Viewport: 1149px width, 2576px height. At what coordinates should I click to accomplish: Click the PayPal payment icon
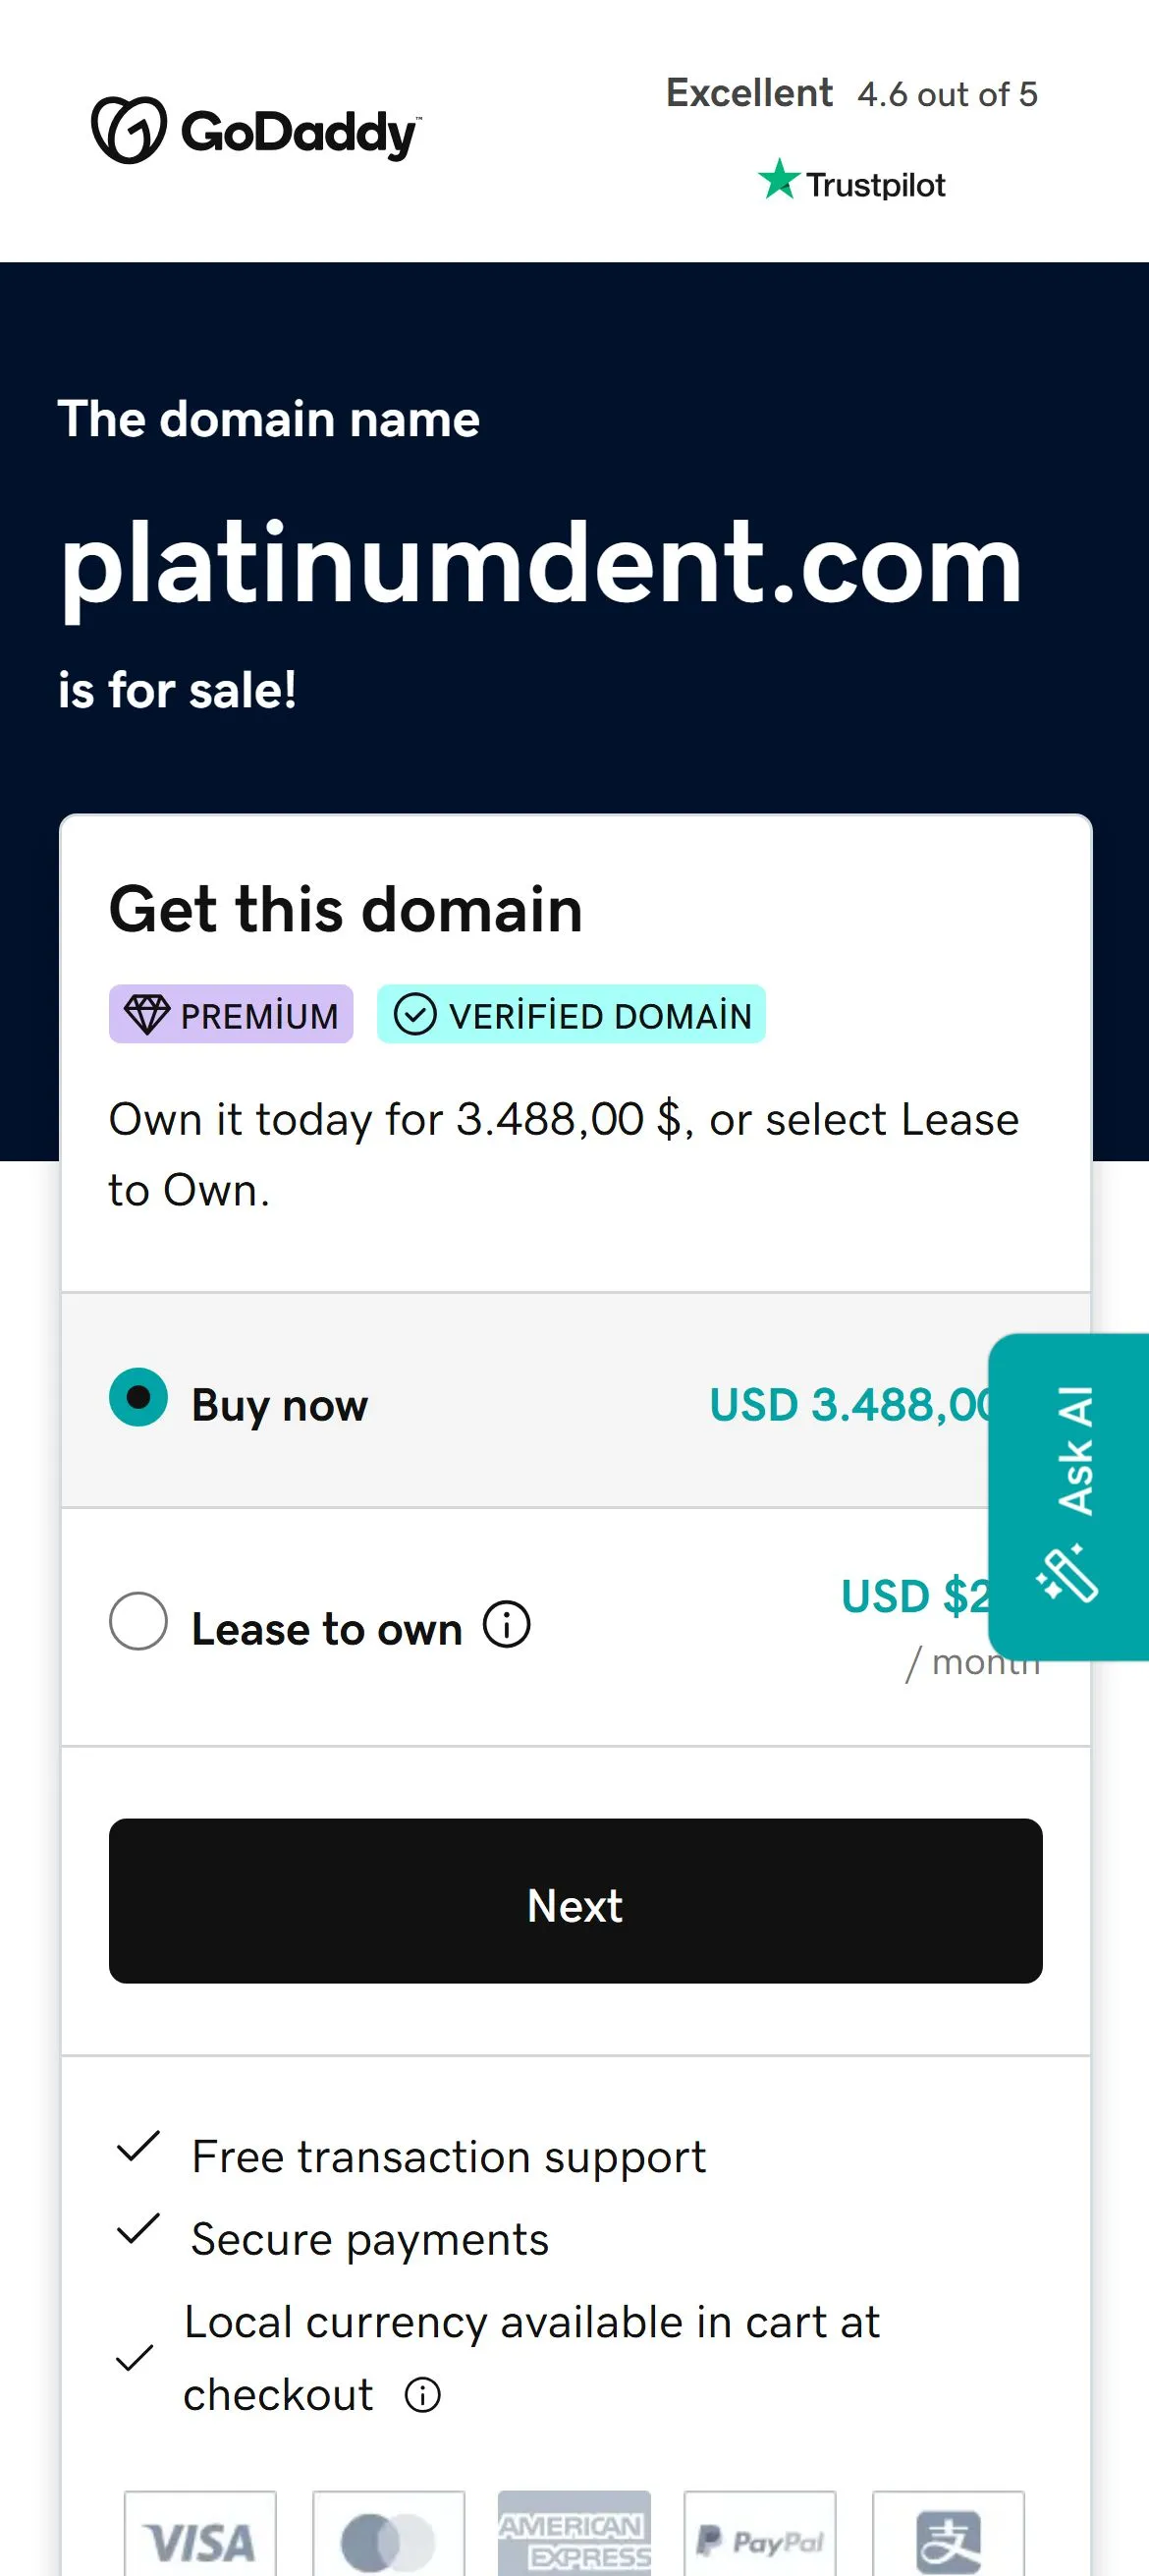760,2538
